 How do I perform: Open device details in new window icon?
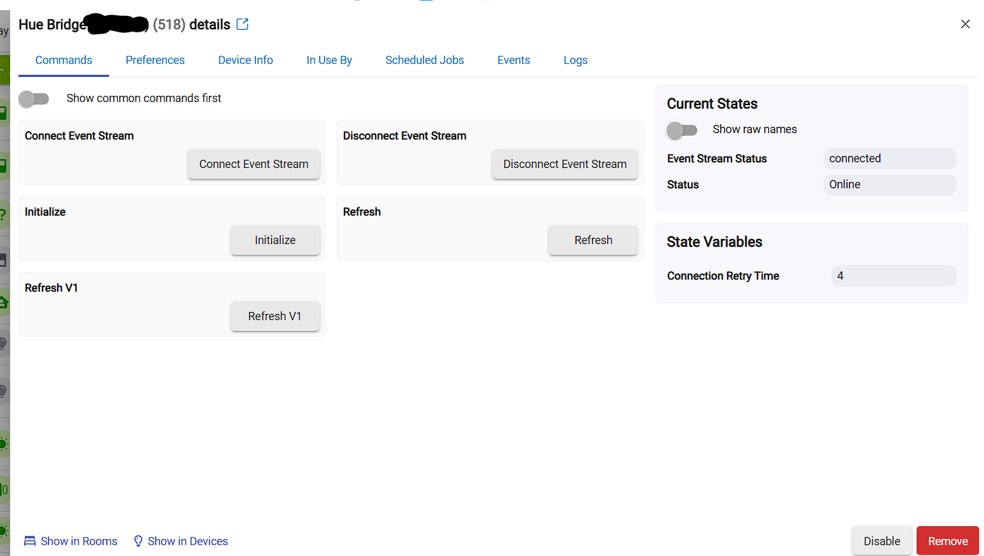coord(242,25)
